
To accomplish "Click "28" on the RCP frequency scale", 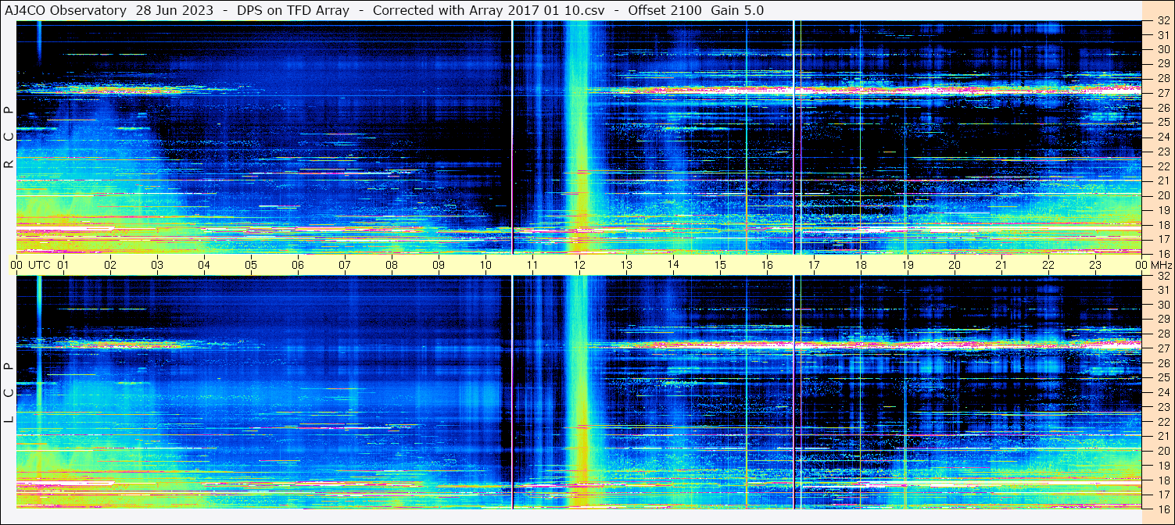I will (1162, 78).
